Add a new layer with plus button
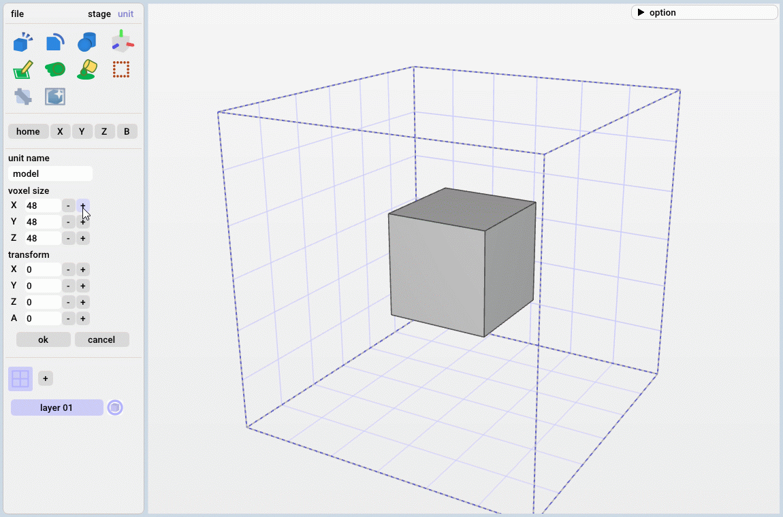The height and width of the screenshot is (517, 783). (x=46, y=379)
